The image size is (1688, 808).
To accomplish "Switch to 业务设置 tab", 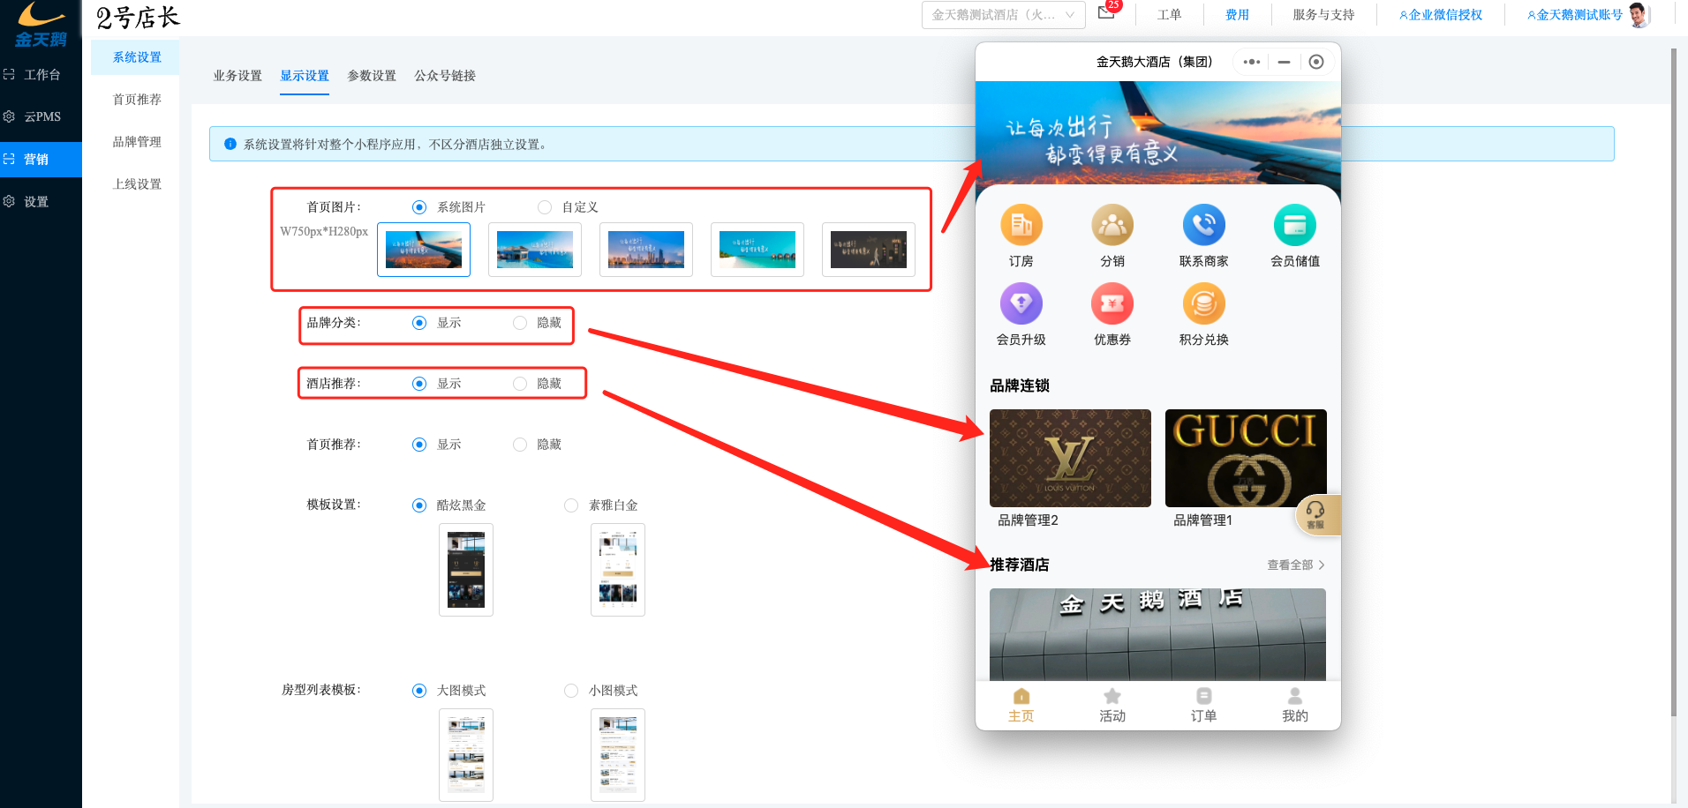I will point(237,76).
